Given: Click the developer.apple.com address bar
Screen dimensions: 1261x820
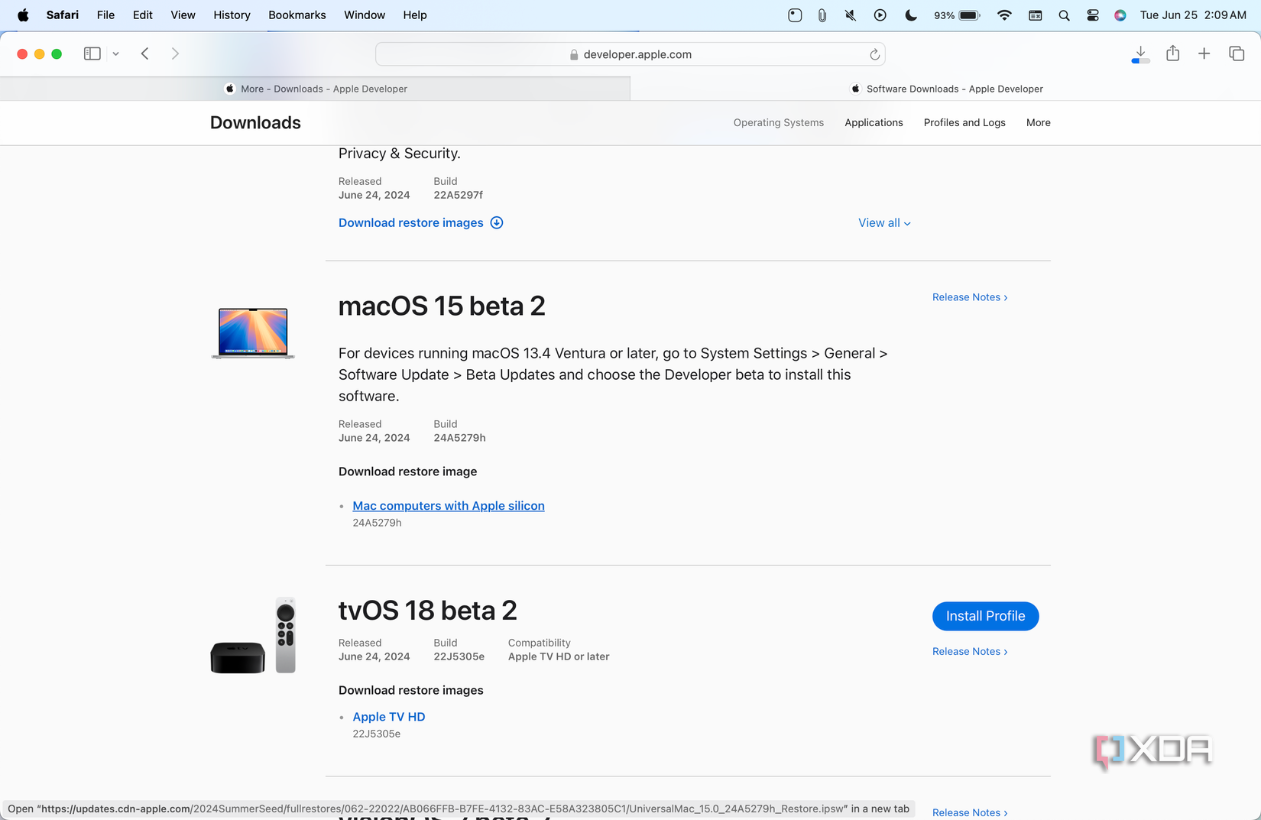Looking at the screenshot, I should [x=630, y=54].
